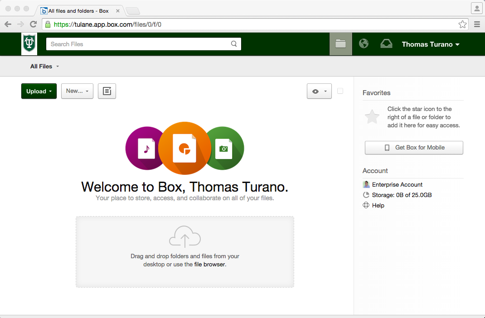Screen dimensions: 485x318
Task: Bookmark this page with the star icon
Action: coord(462,24)
